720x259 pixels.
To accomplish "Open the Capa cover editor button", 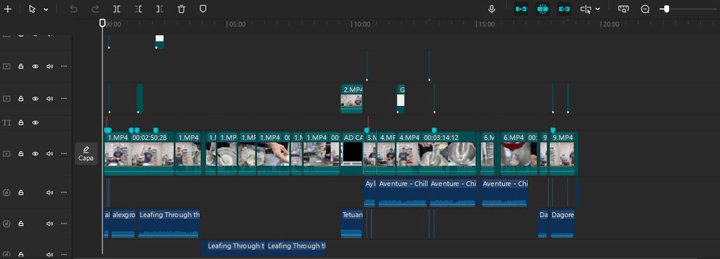I will pos(86,153).
